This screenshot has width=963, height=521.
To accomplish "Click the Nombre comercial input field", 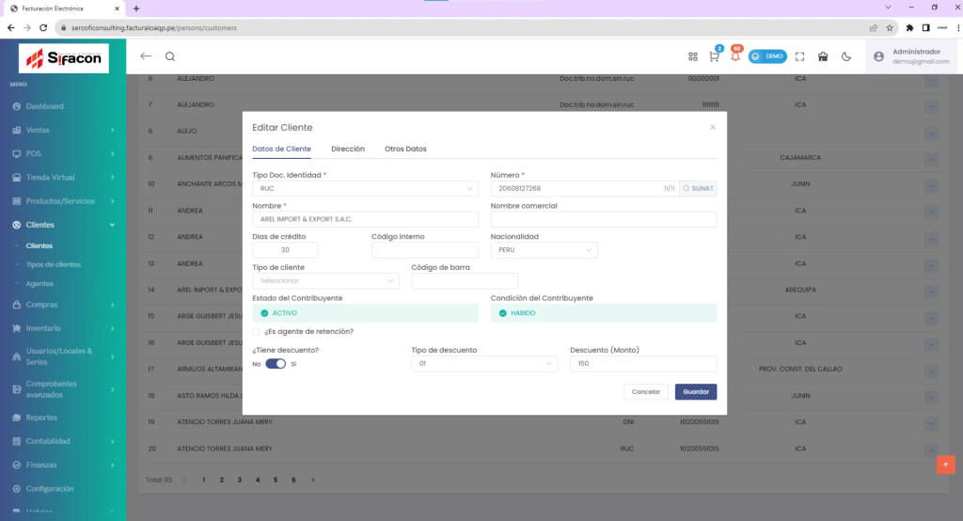I will [x=603, y=220].
